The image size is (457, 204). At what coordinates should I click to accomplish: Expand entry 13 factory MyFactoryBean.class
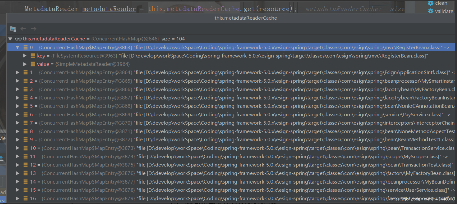(17, 173)
